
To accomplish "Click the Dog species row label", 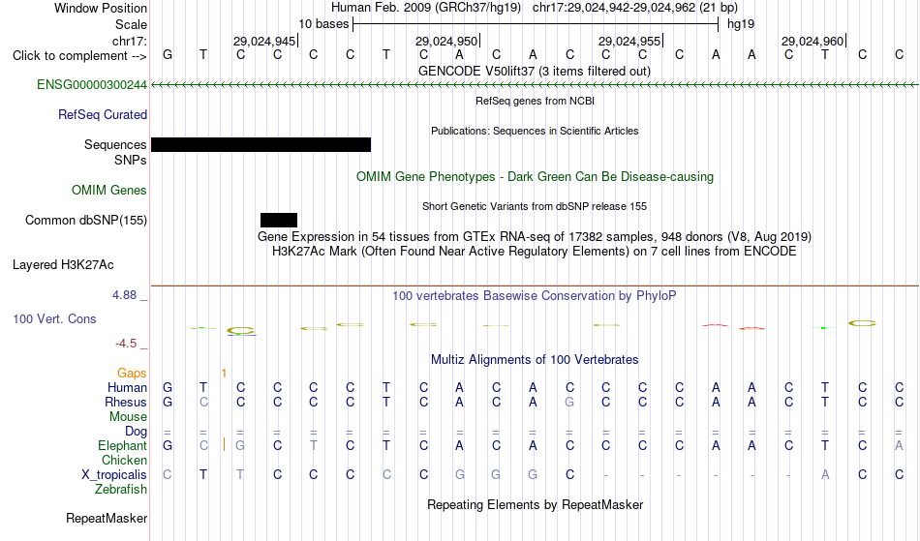I will click(x=136, y=432).
